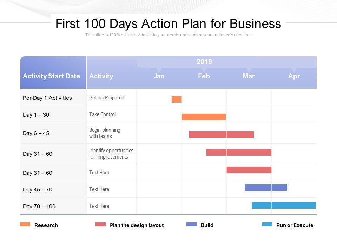Select the Apr month header
Screen dimensions: 337x252
[294, 76]
